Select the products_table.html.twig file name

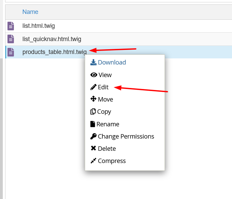[54, 52]
